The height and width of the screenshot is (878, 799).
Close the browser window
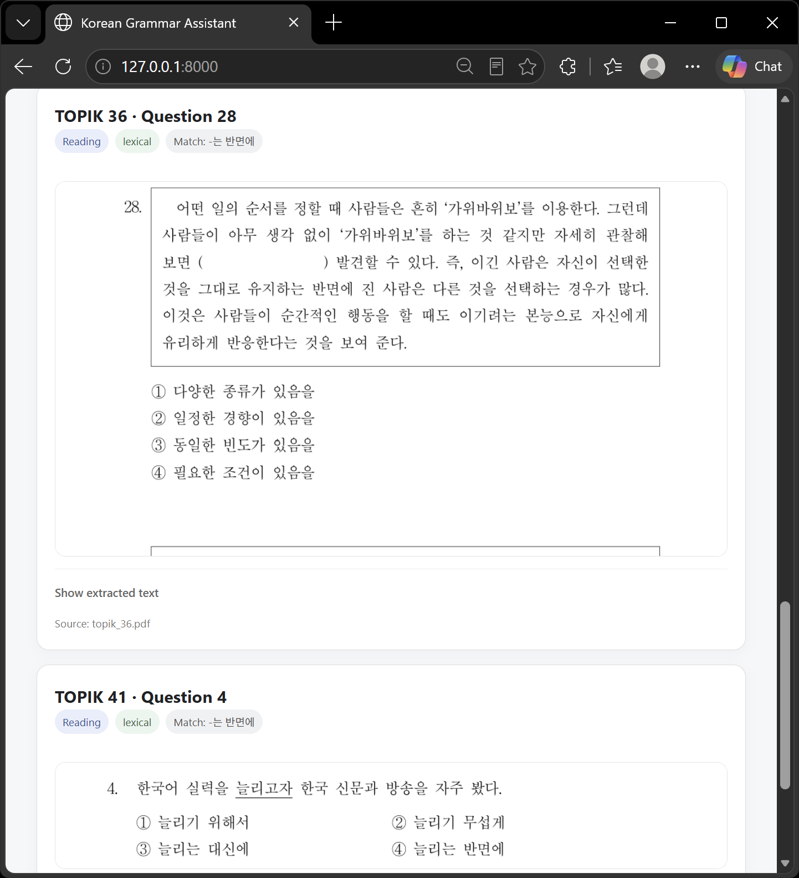(x=772, y=23)
